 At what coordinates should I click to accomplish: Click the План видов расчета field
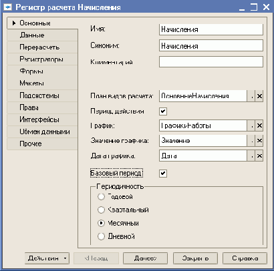tap(203, 96)
